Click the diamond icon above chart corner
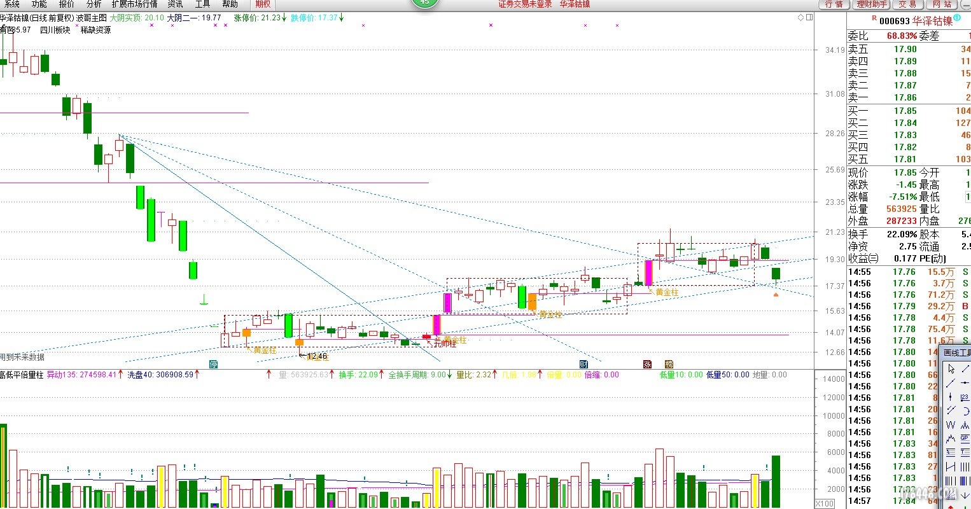 coord(801,18)
